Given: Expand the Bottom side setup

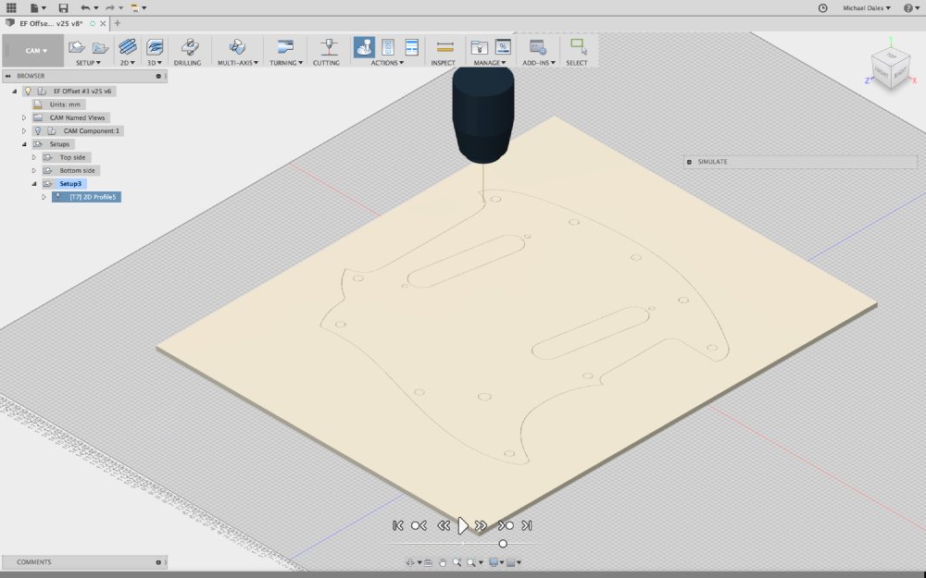Looking at the screenshot, I should click(x=33, y=170).
